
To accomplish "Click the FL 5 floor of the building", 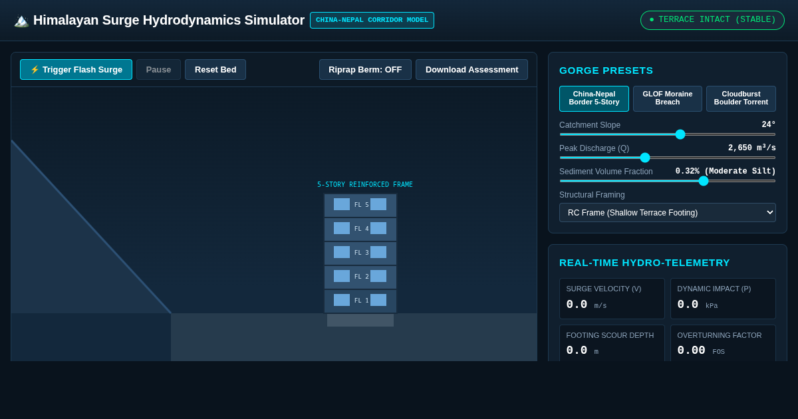I will coord(360,205).
